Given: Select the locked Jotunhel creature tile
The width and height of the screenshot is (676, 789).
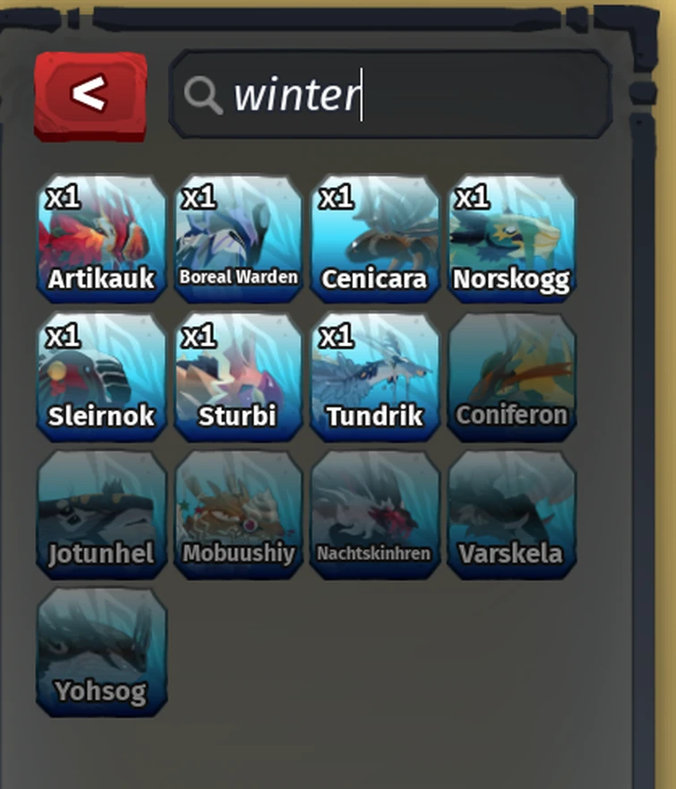Looking at the screenshot, I should pos(101,514).
